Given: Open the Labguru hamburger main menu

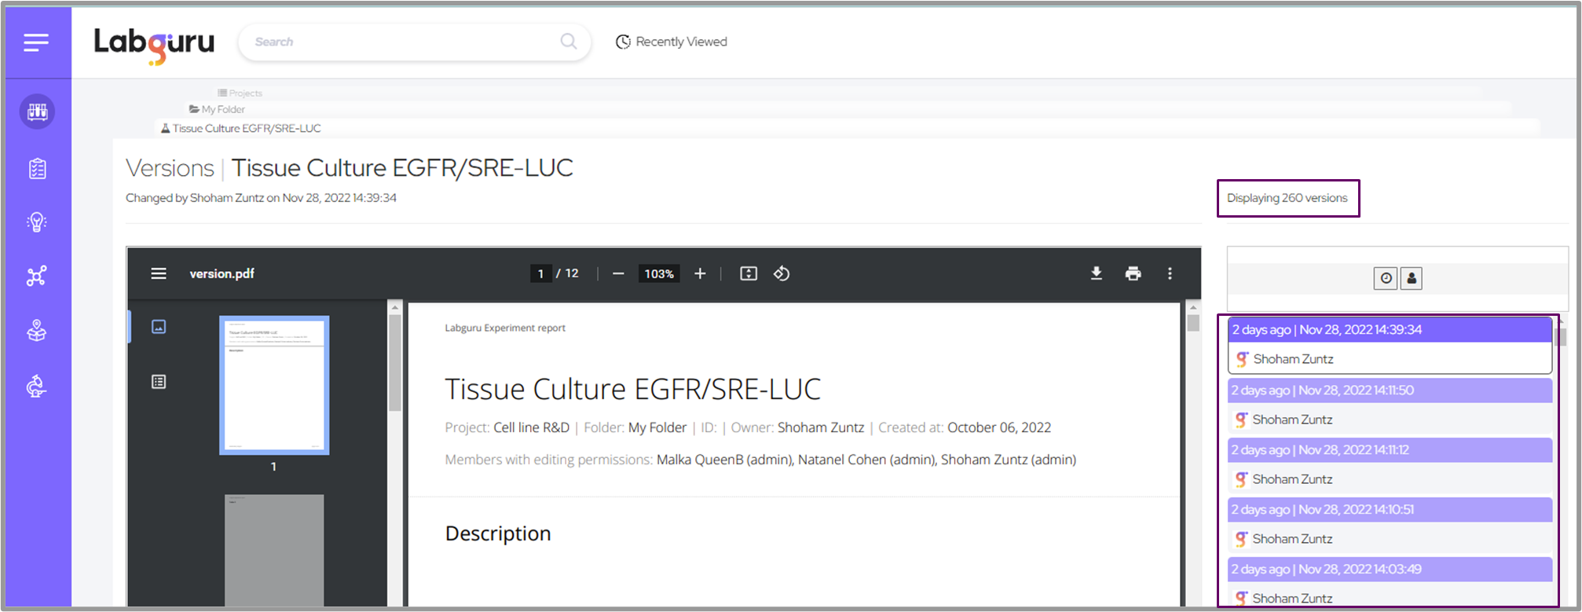Looking at the screenshot, I should coord(36,42).
